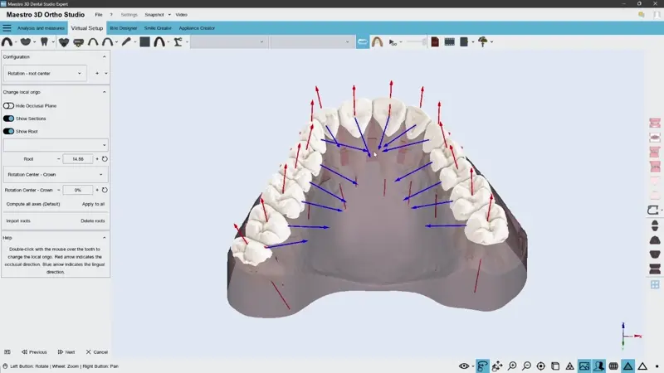This screenshot has height=373, width=664.
Task: Click the center view target icon
Action: point(541,366)
